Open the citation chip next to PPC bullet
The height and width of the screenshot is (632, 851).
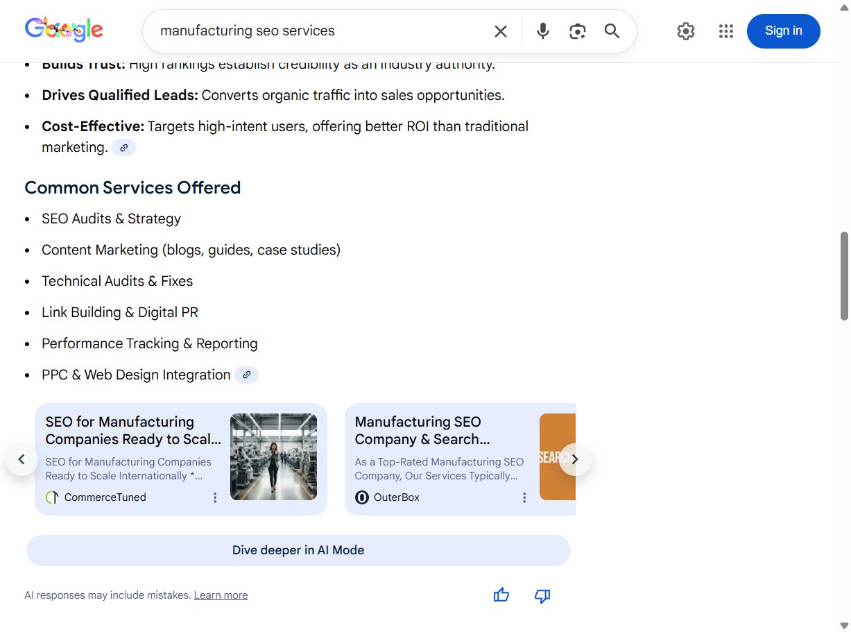click(x=246, y=375)
